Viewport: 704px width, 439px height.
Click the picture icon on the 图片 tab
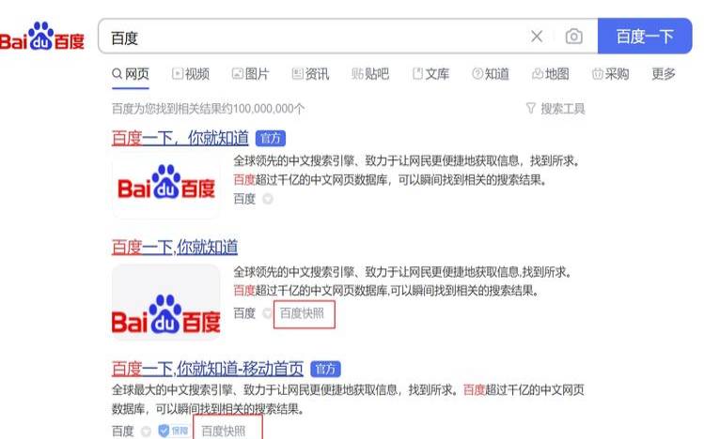coord(238,73)
